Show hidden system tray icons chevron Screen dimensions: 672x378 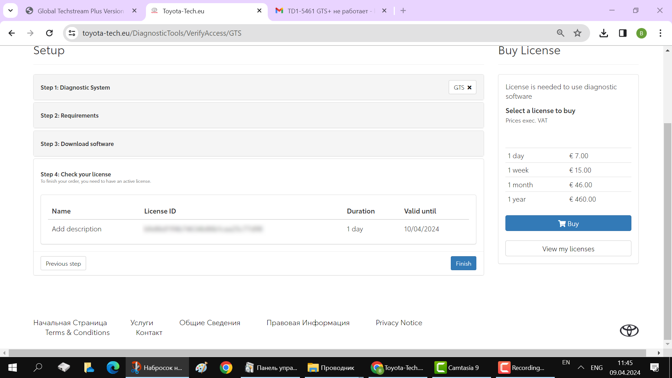[x=581, y=367]
